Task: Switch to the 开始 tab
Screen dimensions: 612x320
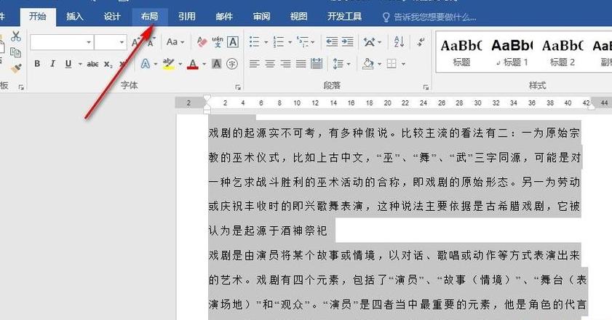Action: 37,17
